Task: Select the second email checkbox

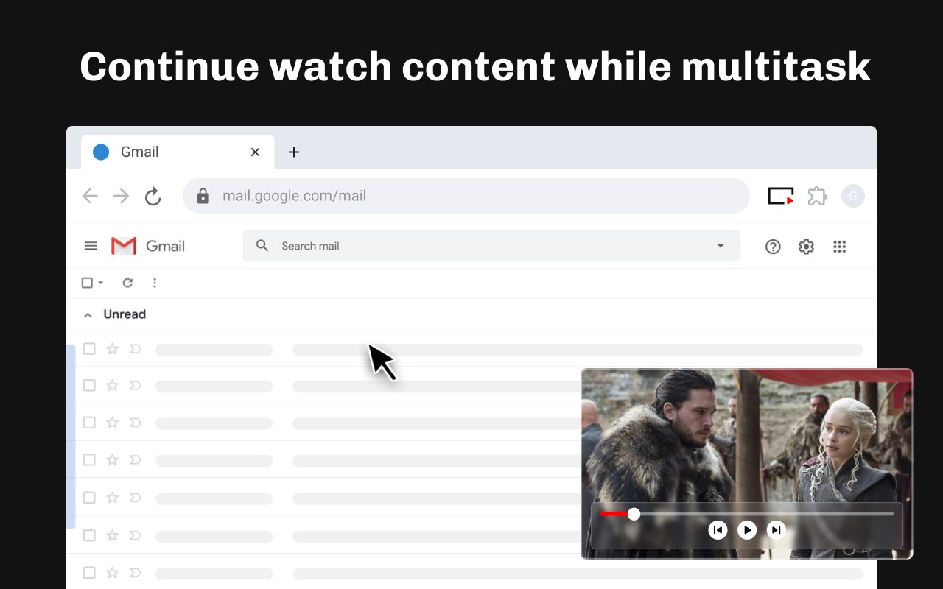Action: point(89,385)
